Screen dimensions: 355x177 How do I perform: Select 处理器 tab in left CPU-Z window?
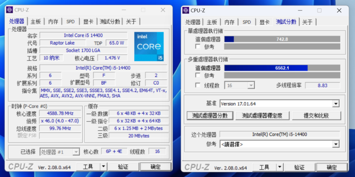click(x=17, y=21)
